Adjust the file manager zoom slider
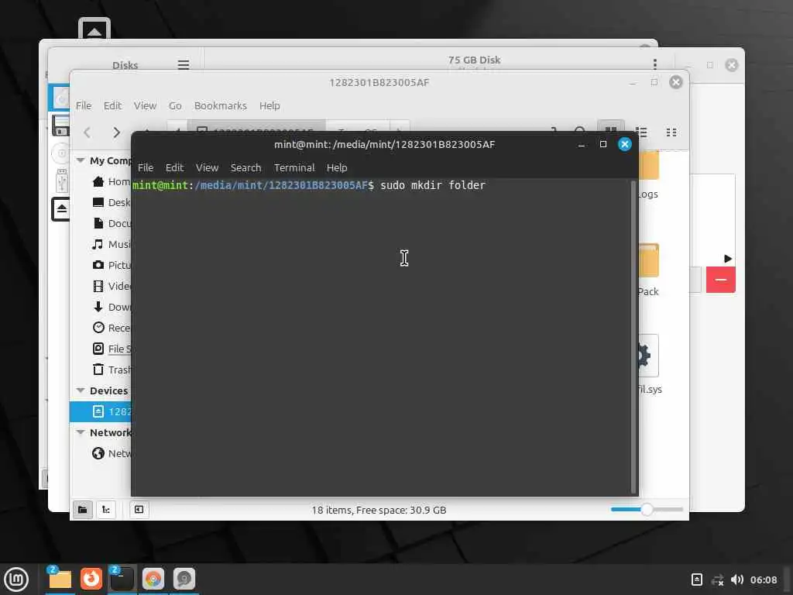The image size is (793, 595). [647, 510]
